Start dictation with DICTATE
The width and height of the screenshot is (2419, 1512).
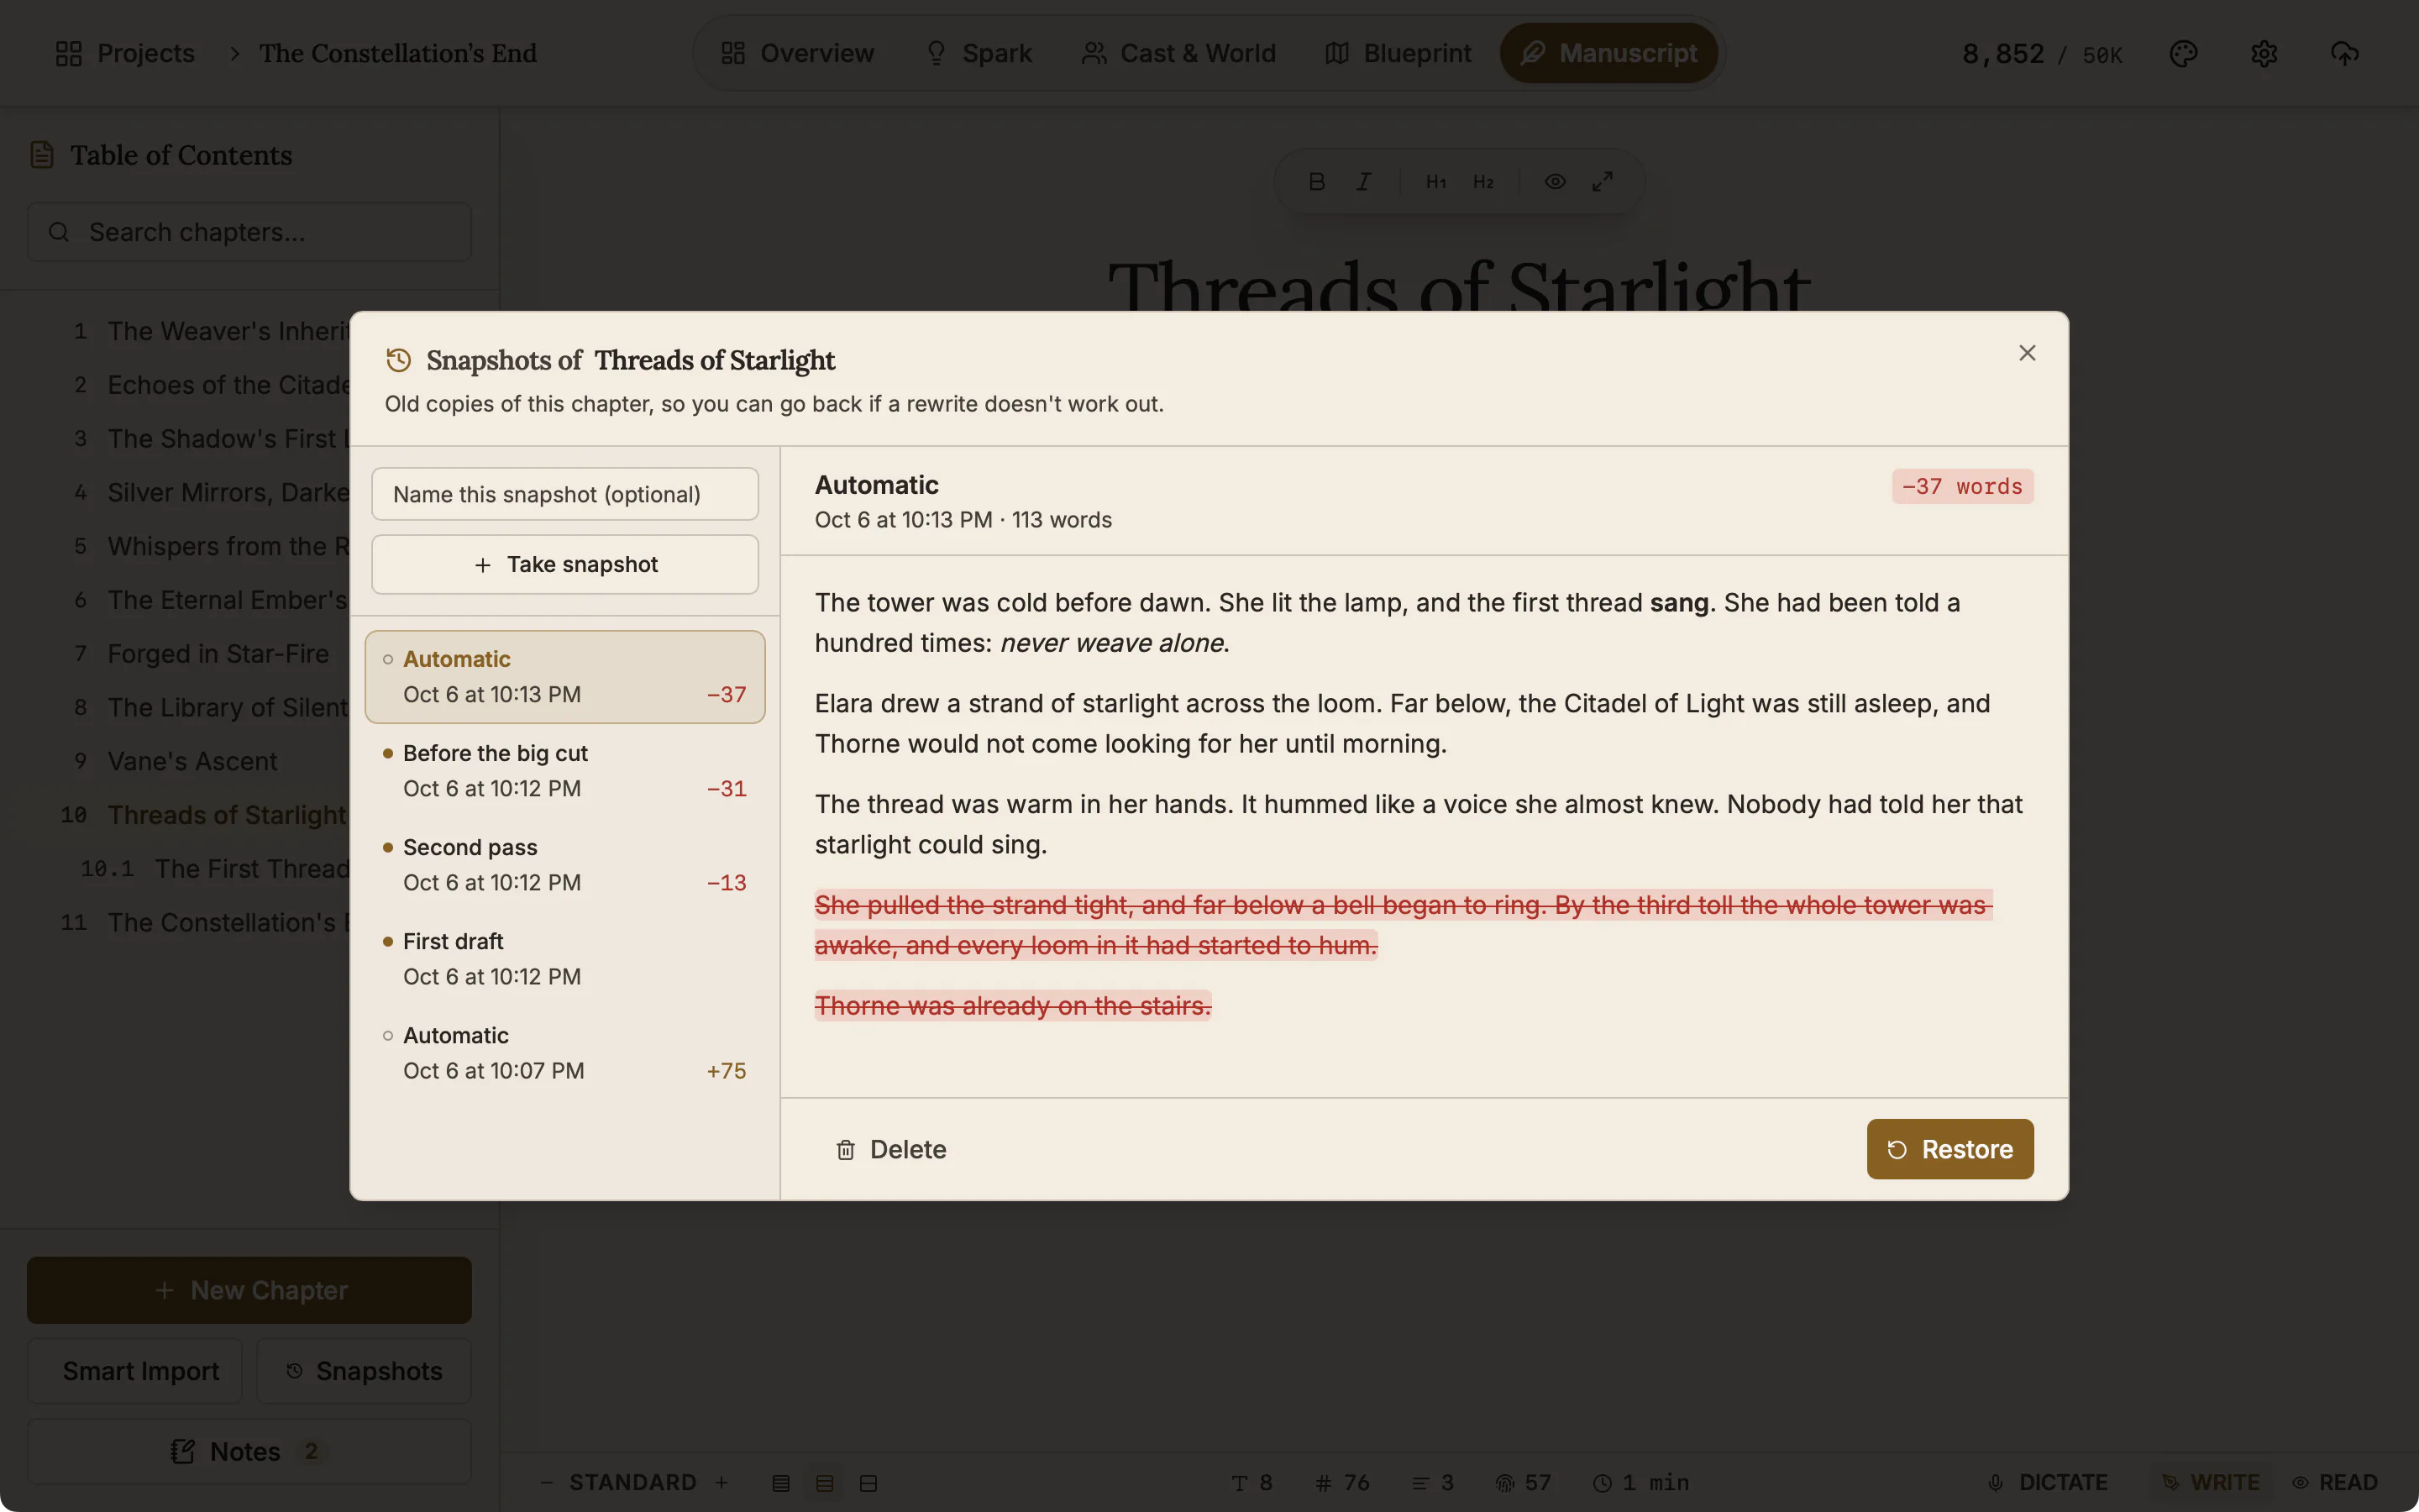[x=2048, y=1482]
